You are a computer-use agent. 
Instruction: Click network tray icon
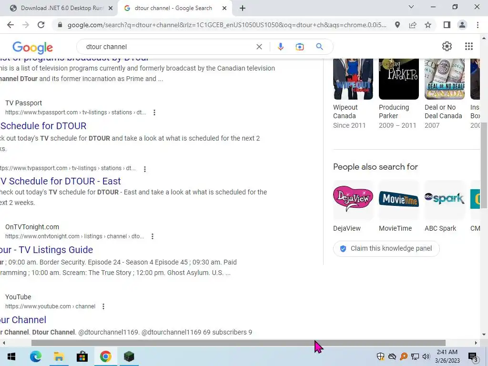point(415,356)
